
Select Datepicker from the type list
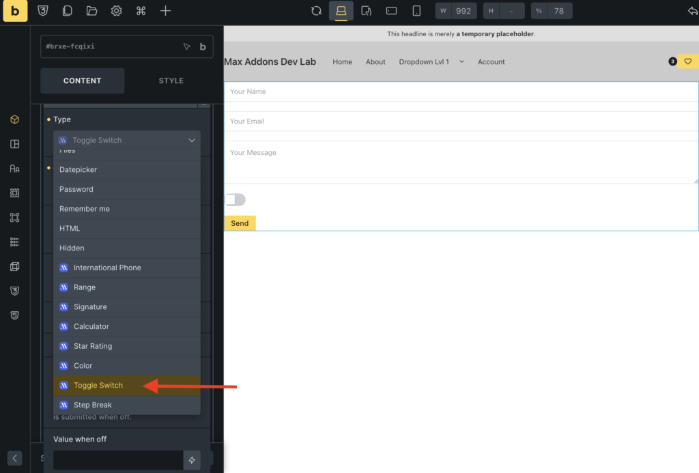point(126,169)
